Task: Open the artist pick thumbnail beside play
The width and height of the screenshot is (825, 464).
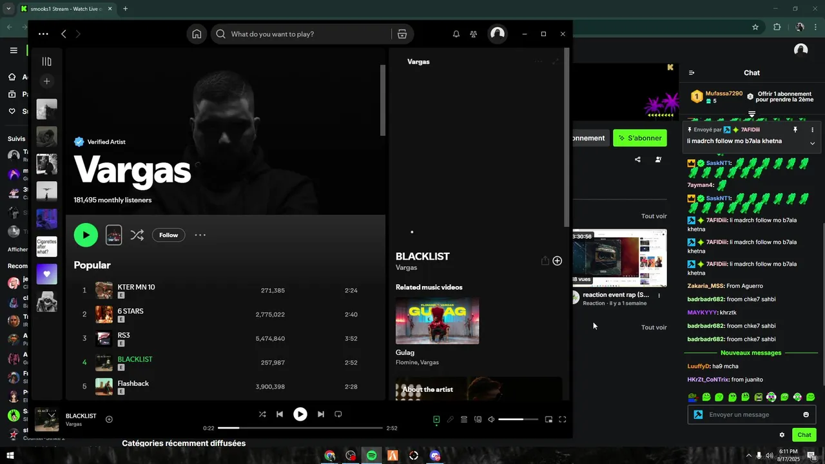Action: pyautogui.click(x=113, y=235)
